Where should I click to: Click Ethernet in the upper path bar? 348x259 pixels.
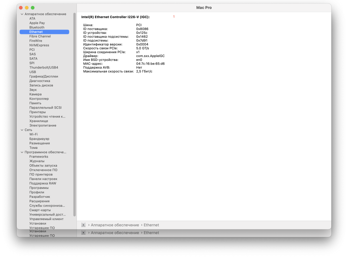151,225
